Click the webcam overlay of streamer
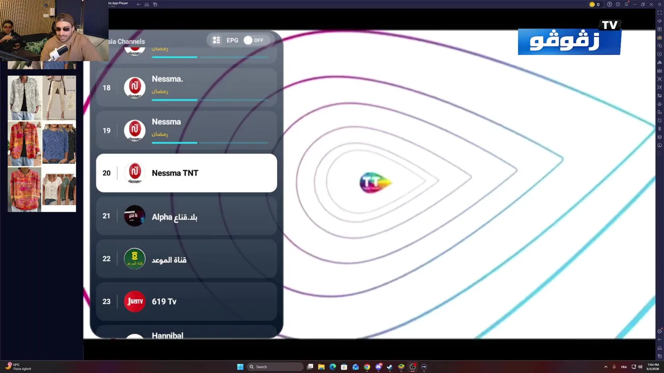This screenshot has width=664, height=373. coord(54,31)
